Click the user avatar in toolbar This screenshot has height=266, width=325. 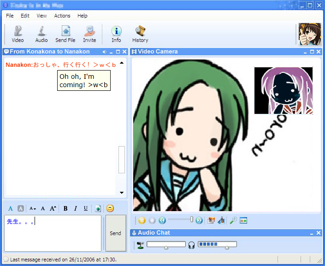pyautogui.click(x=310, y=34)
